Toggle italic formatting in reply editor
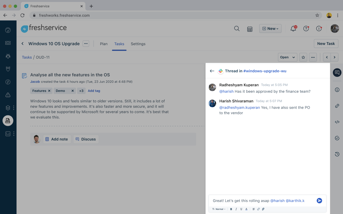The height and width of the screenshot is (214, 343). [236, 209]
